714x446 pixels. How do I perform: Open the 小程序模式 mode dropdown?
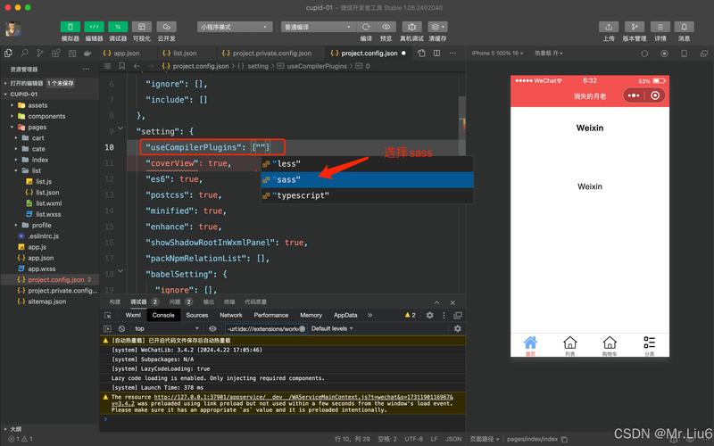click(x=234, y=27)
